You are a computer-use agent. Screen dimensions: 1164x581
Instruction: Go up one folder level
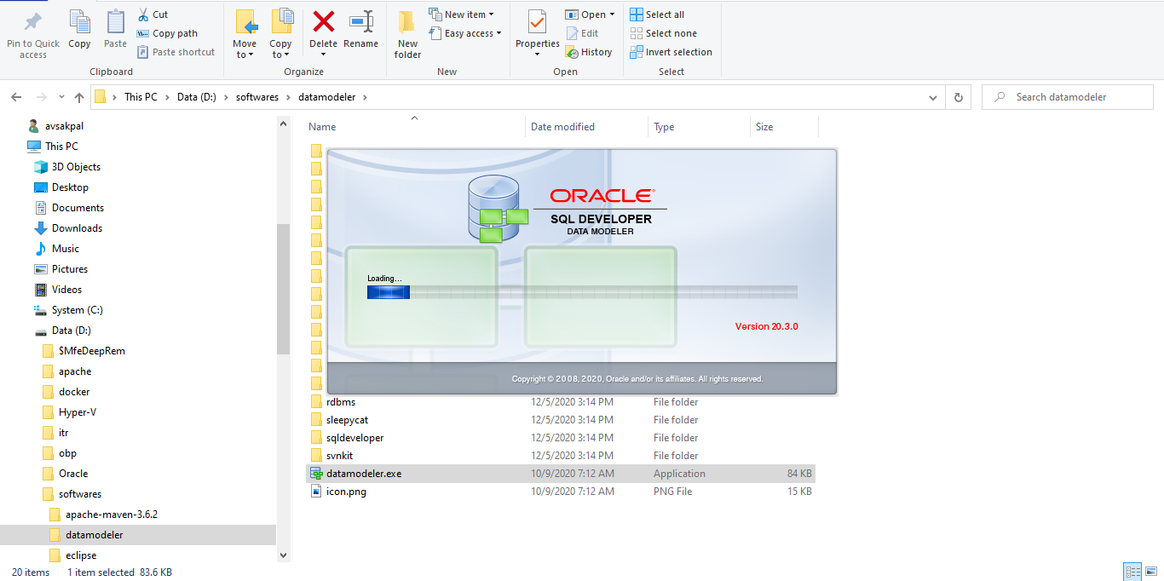(x=79, y=97)
